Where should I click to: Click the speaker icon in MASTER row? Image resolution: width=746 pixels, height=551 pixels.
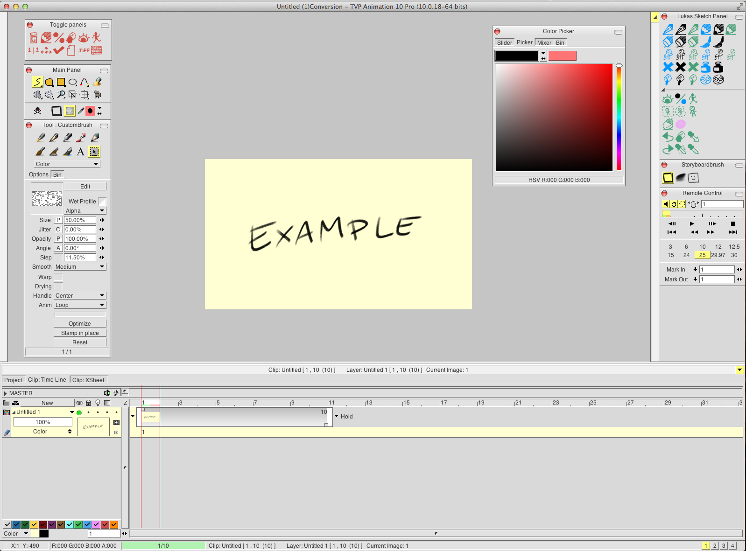pyautogui.click(x=107, y=393)
